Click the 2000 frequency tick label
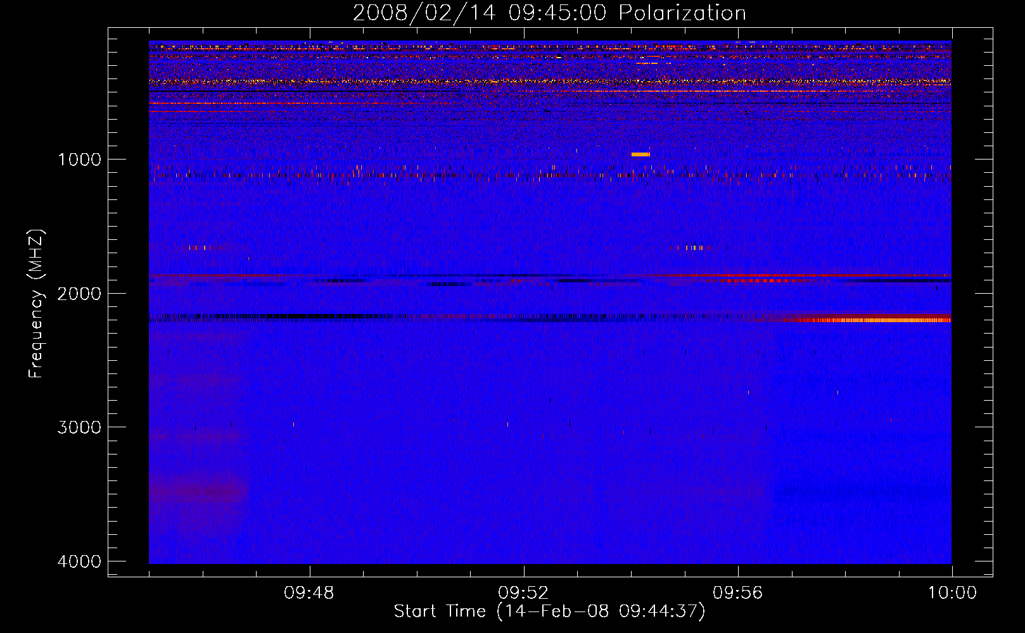Screen dimensions: 1025x633 click(x=80, y=293)
